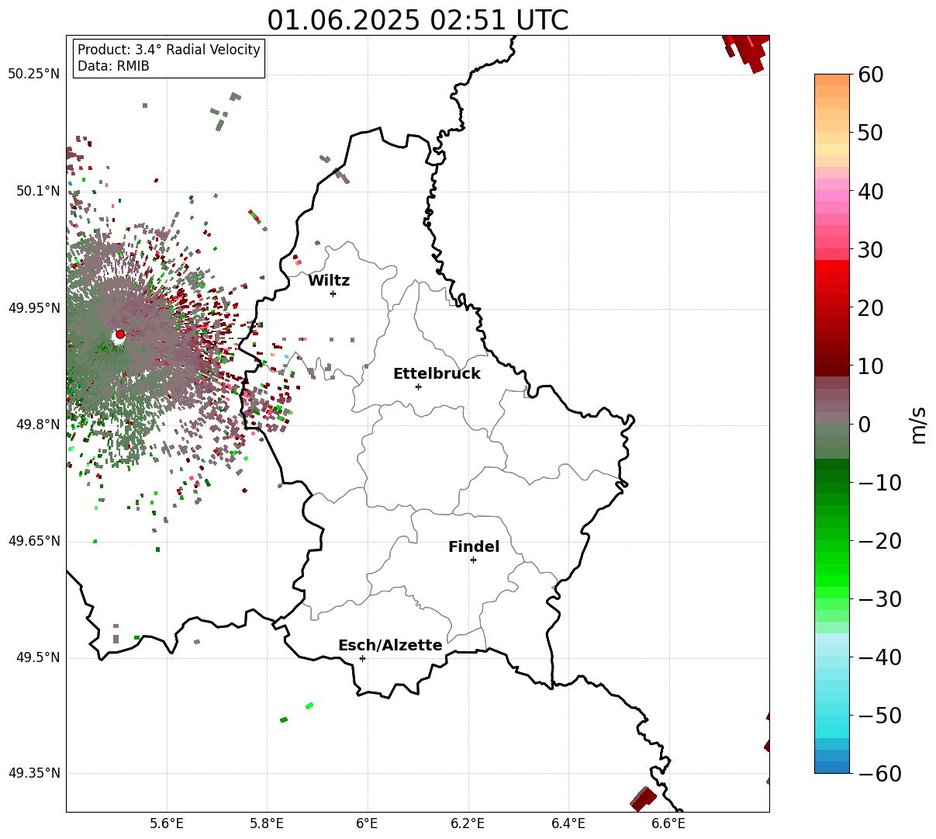Click the 49.35°N latitude label
This screenshot has width=936, height=839.
33,773
